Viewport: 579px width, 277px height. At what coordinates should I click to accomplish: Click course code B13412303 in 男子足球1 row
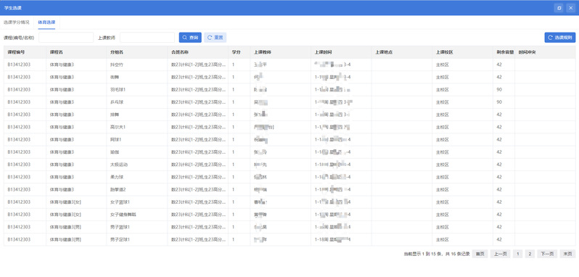(x=19, y=239)
